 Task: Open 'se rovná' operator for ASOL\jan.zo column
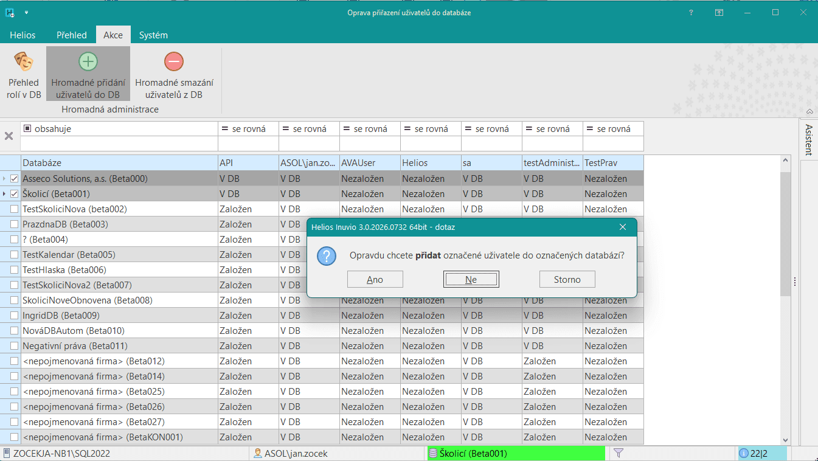(x=309, y=129)
